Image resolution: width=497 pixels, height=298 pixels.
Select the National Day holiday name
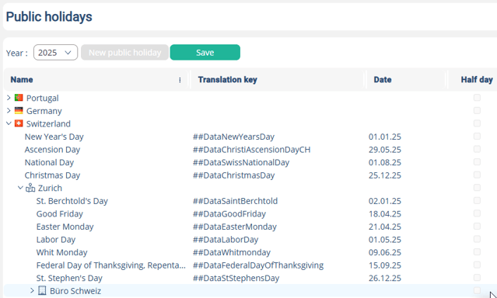click(x=49, y=162)
